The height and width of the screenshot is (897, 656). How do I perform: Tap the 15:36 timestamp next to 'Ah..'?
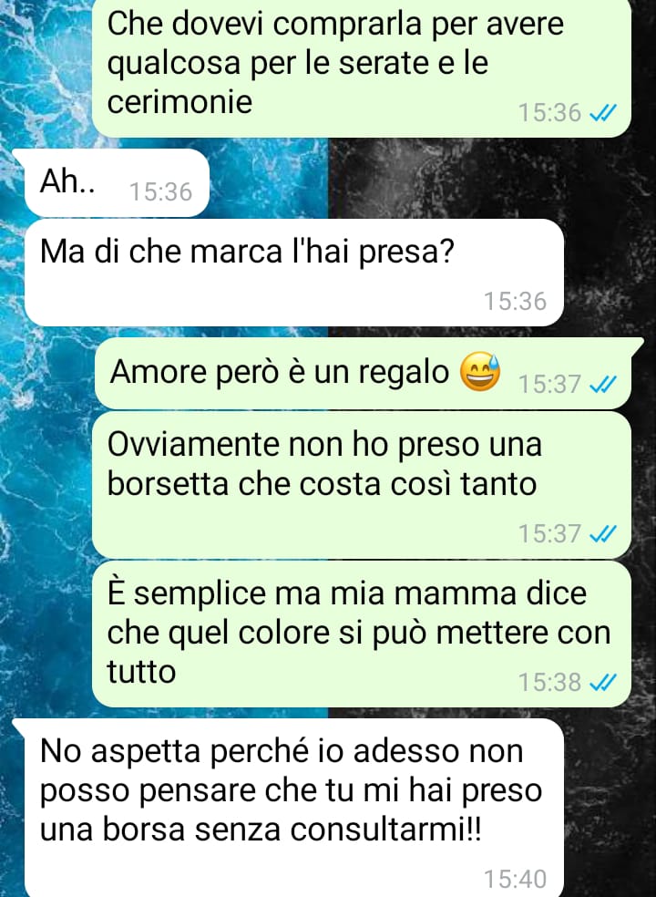coord(160,191)
